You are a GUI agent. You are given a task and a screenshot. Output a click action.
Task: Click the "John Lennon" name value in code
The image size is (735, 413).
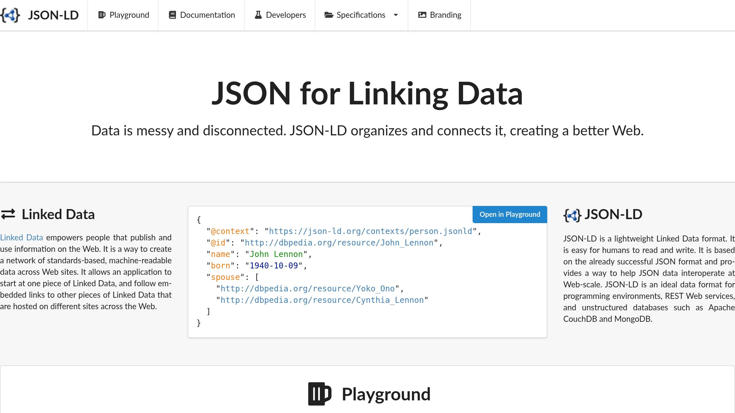[x=276, y=254]
